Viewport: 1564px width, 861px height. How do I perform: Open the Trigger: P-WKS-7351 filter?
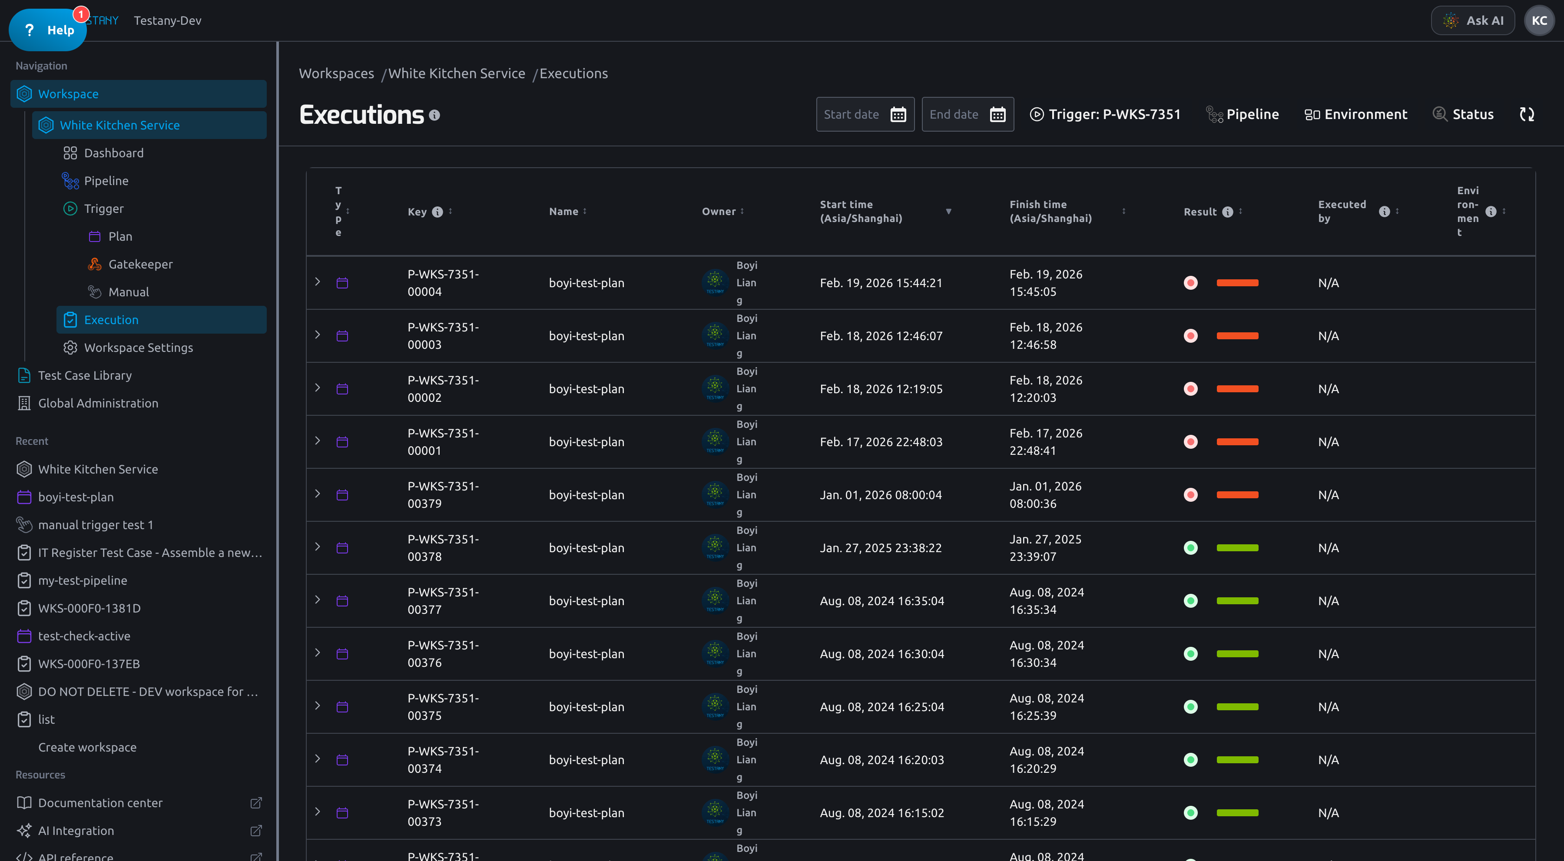1105,114
